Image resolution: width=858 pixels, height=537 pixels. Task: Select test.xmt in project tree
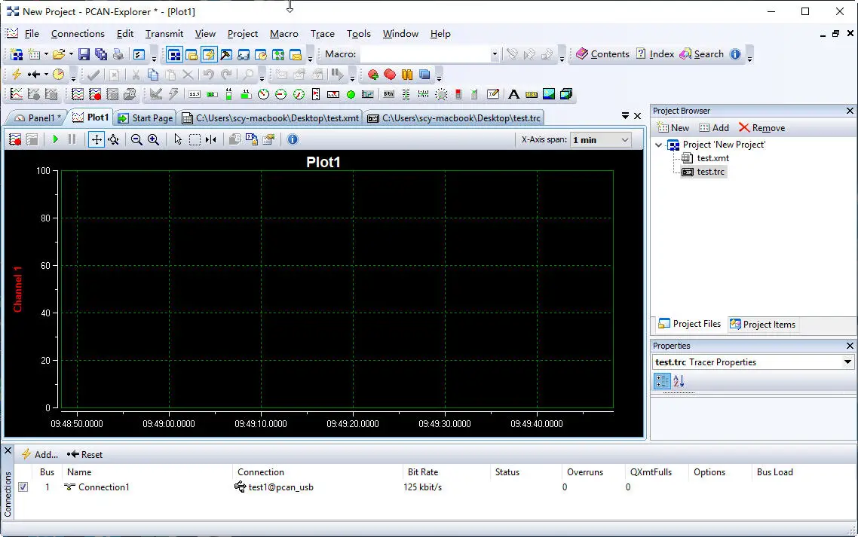click(712, 158)
